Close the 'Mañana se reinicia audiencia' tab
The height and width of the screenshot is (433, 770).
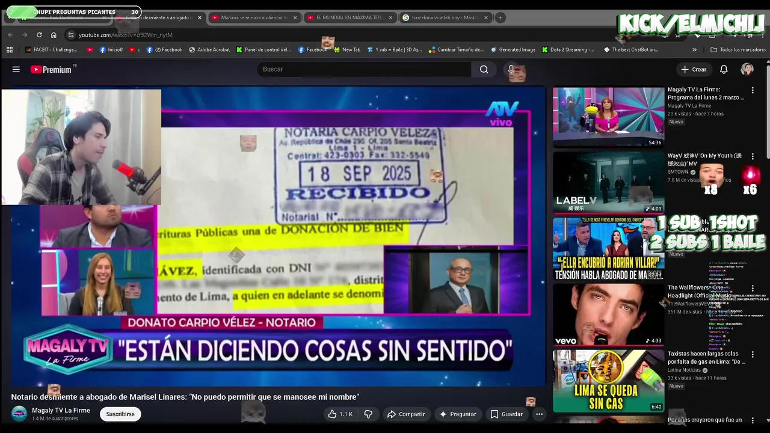click(x=295, y=17)
